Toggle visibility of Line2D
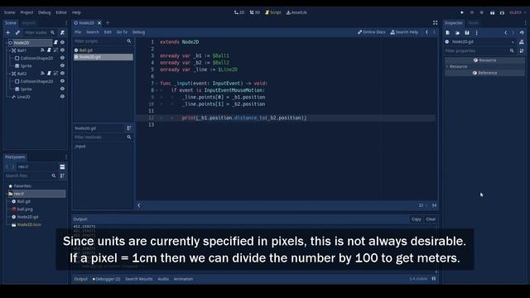 point(62,97)
